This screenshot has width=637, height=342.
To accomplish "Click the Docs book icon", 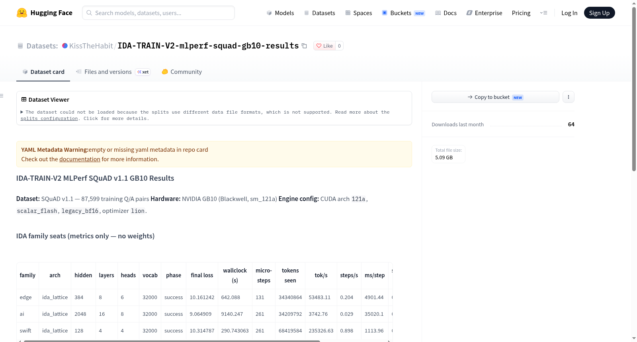I will 438,13.
